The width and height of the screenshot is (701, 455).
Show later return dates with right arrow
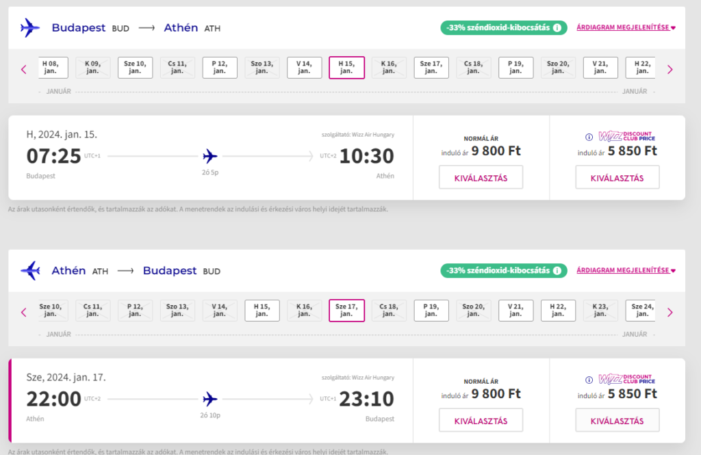point(670,312)
